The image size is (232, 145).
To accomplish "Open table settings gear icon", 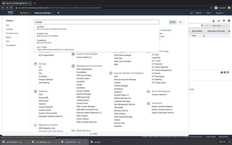I will tap(224, 21).
